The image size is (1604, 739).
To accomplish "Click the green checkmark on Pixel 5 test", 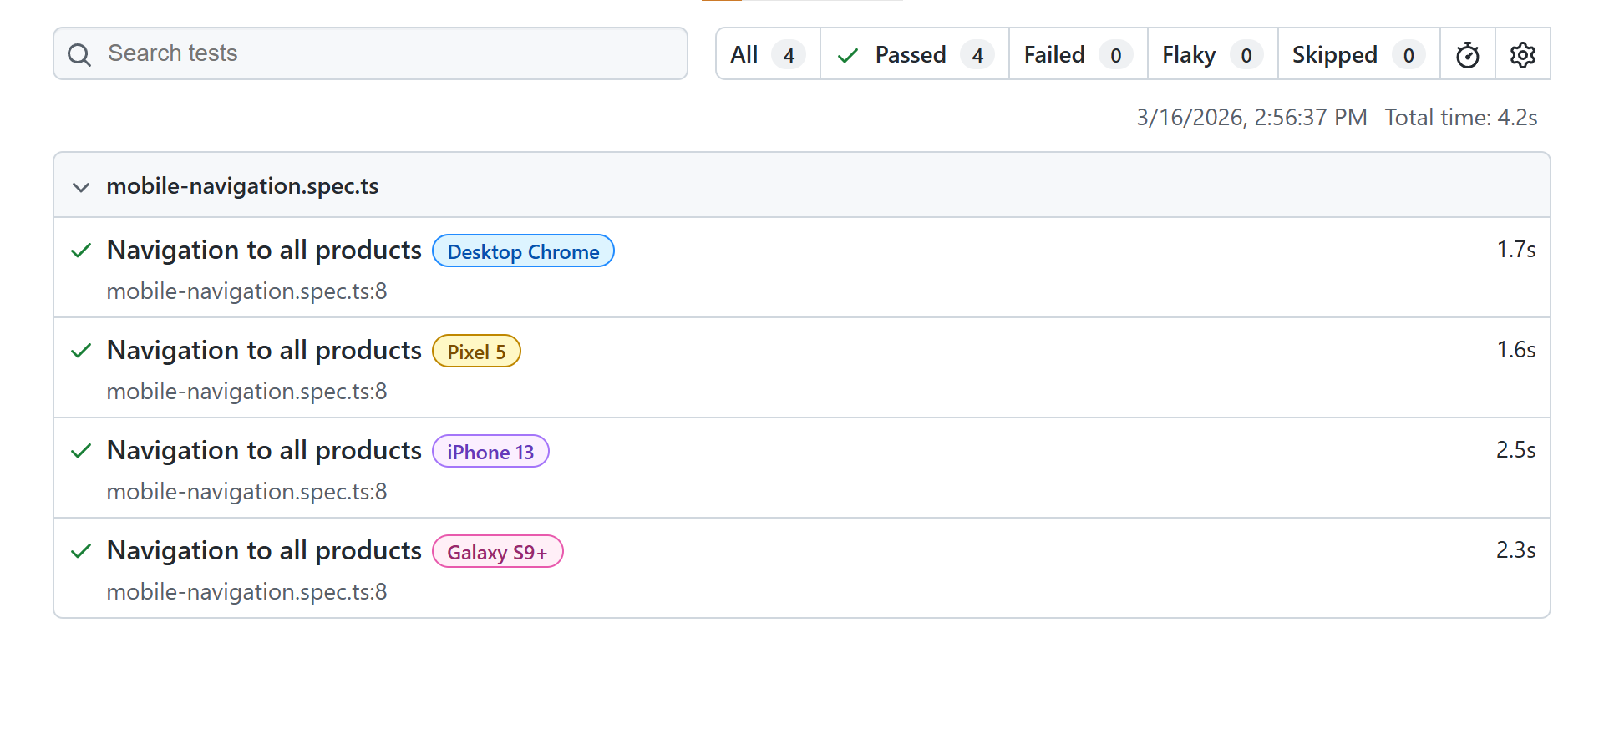I will click(x=81, y=351).
